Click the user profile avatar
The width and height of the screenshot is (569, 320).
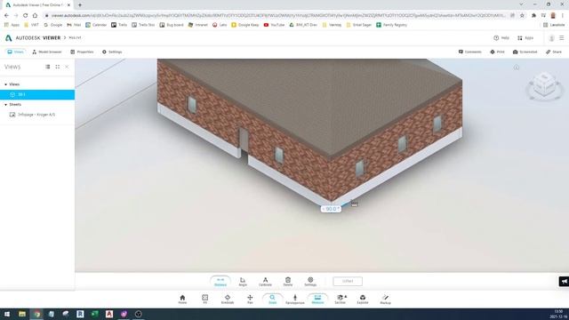(x=551, y=38)
